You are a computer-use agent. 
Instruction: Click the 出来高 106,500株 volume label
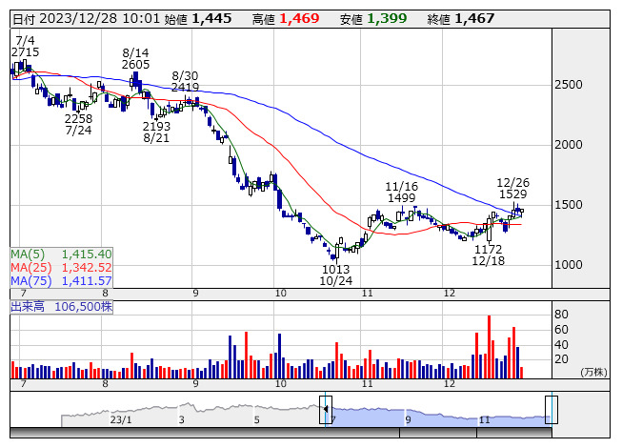coord(62,307)
